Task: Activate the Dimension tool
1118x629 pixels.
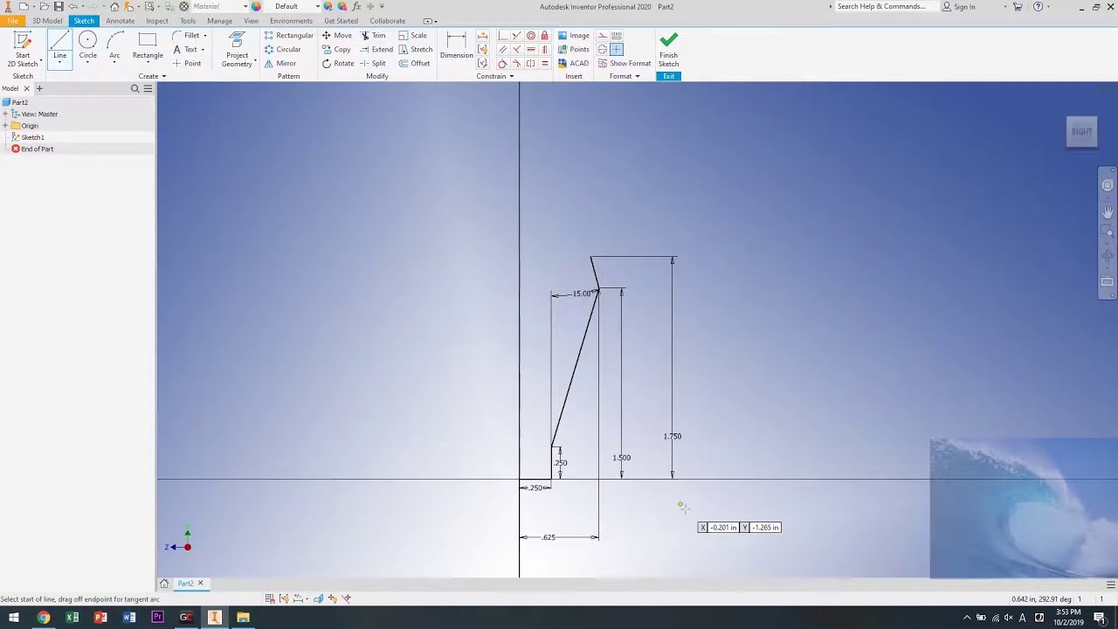Action: click(456, 45)
